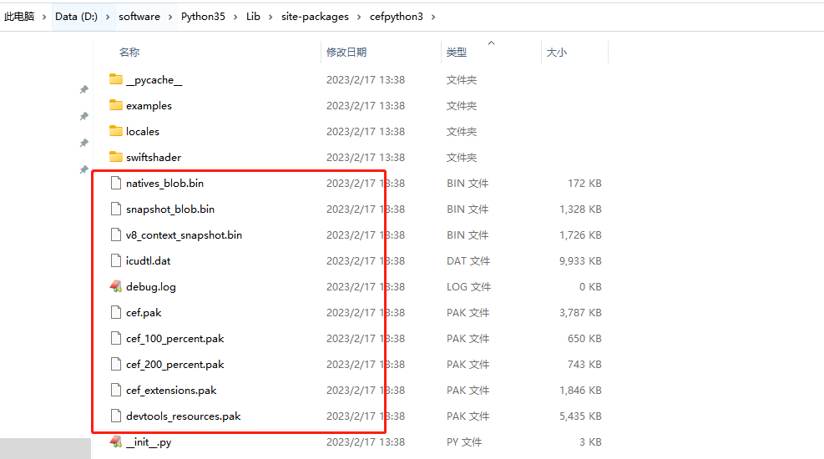Click the 5,435 KB size cell
Screen dimensions: 824x459
point(580,416)
